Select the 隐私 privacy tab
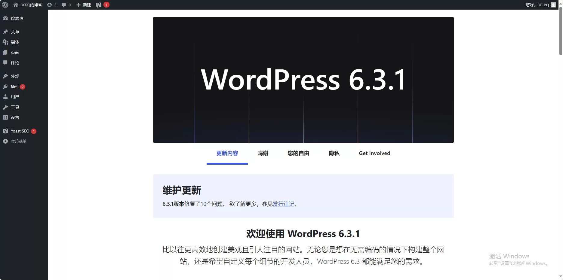563x280 pixels. point(334,153)
